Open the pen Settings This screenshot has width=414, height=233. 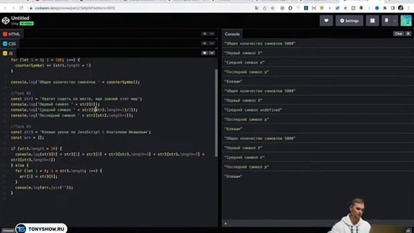(349, 21)
